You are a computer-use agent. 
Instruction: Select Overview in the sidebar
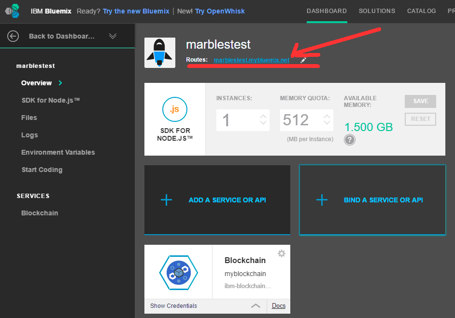(36, 83)
